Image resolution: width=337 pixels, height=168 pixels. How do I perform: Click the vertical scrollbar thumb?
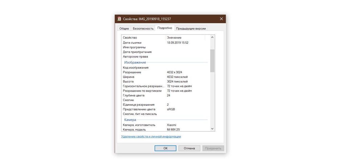click(x=212, y=61)
